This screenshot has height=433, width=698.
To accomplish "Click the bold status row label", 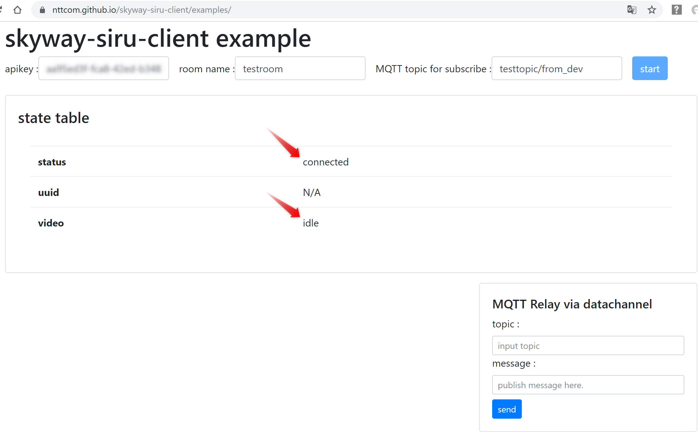I will pos(52,162).
